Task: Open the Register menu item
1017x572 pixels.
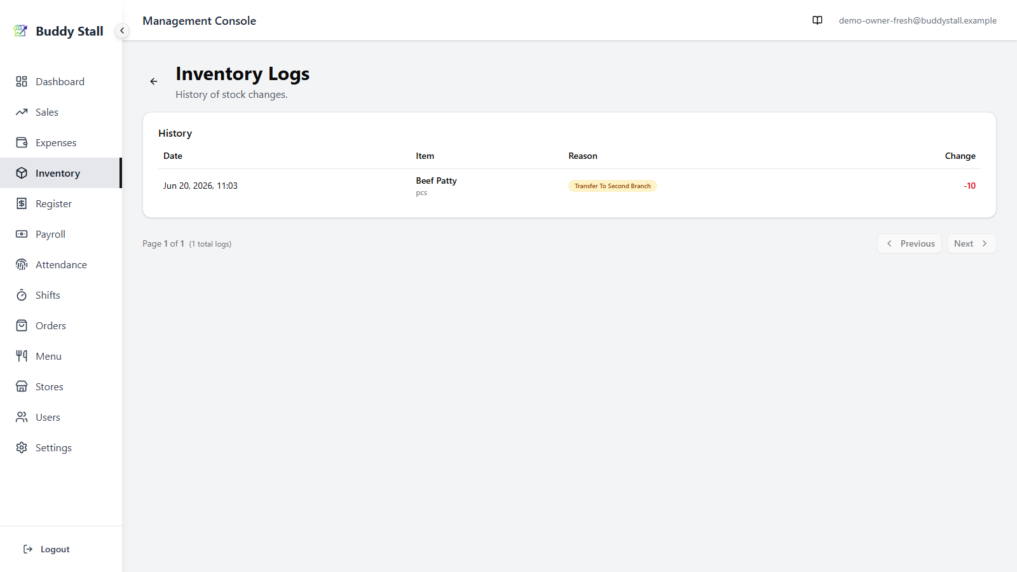Action: pyautogui.click(x=61, y=203)
